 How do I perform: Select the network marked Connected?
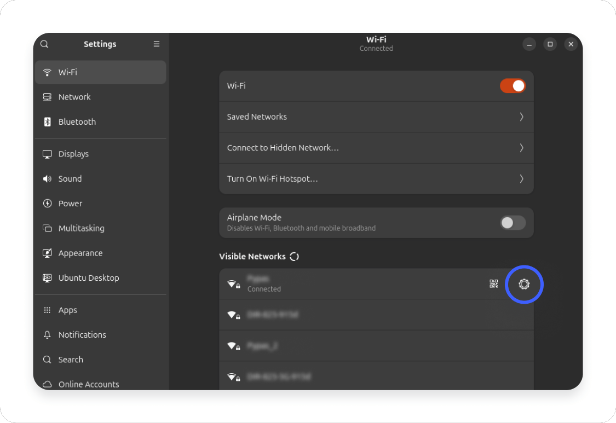376,284
